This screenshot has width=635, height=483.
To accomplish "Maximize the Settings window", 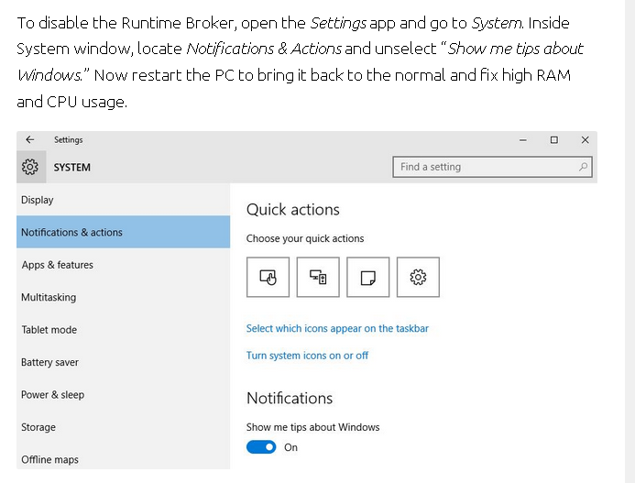I will pos(554,140).
